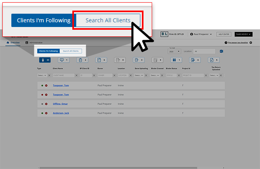Switch to the Administrative tab

coord(34,42)
